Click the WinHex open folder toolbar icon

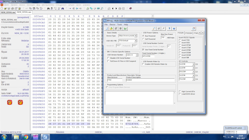coord(5,9)
